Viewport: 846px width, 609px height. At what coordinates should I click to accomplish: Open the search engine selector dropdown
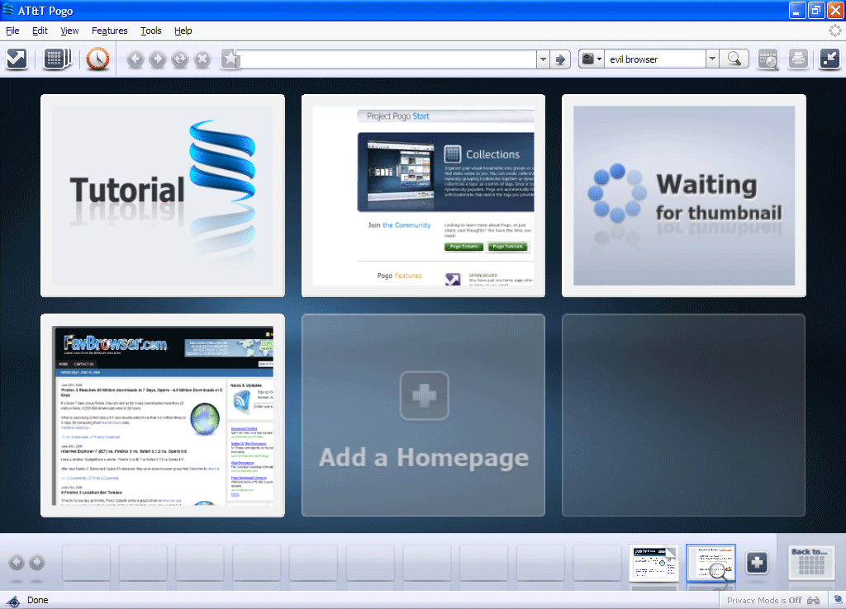[592, 59]
